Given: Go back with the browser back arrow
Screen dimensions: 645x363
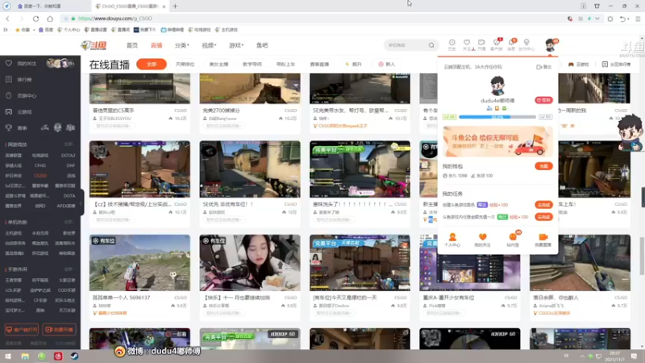Looking at the screenshot, I should [7, 19].
